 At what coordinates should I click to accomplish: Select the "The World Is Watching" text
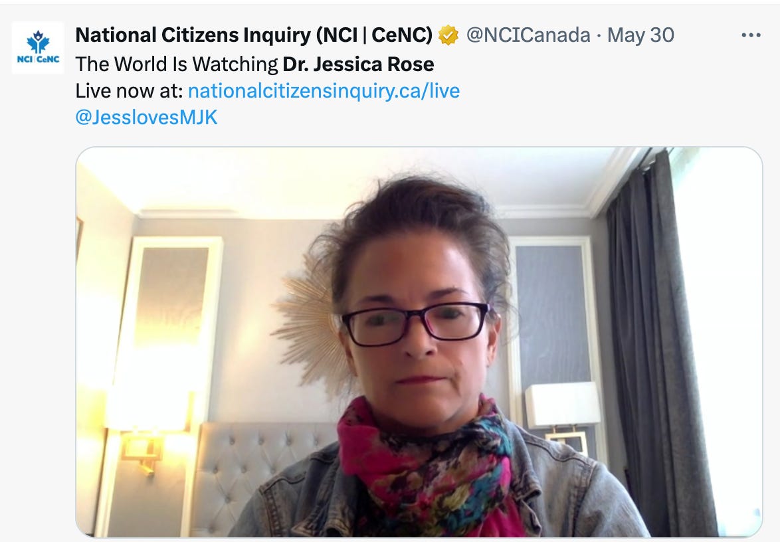pos(177,64)
